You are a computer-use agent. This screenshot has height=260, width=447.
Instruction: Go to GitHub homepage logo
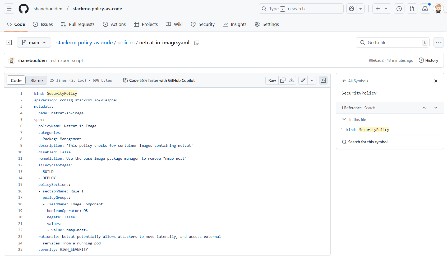tap(24, 9)
